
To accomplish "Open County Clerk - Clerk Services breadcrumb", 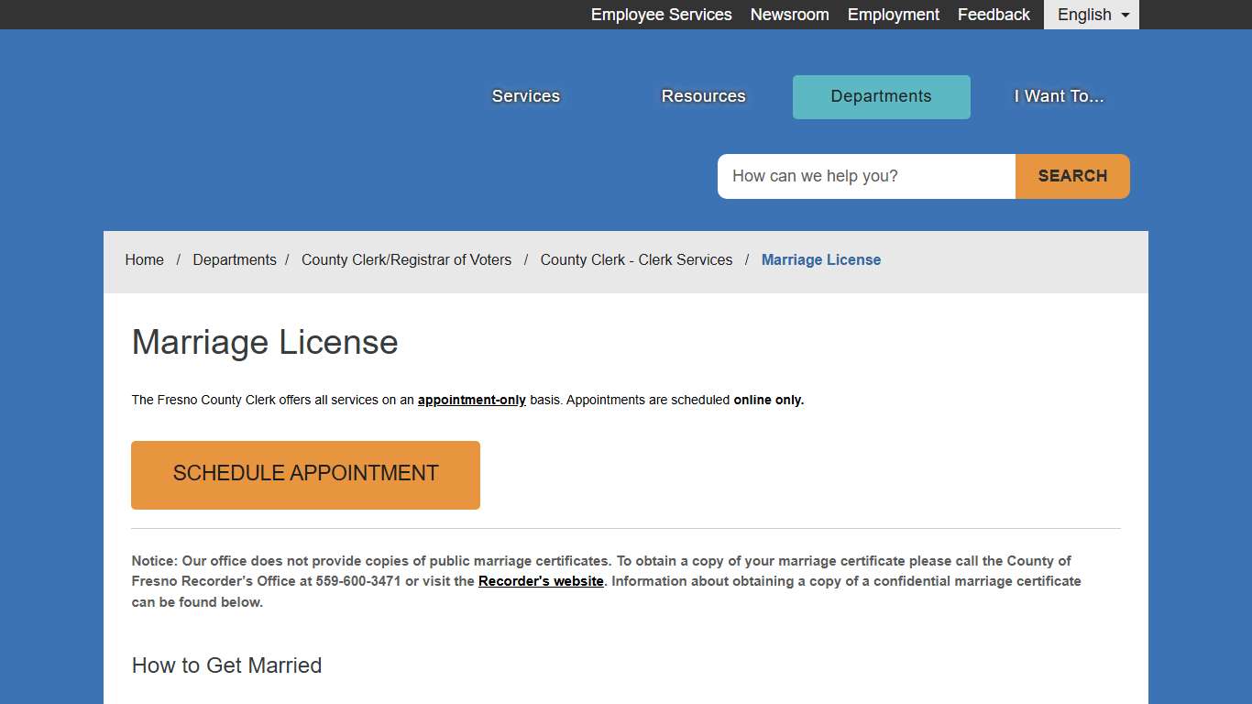I will (636, 259).
